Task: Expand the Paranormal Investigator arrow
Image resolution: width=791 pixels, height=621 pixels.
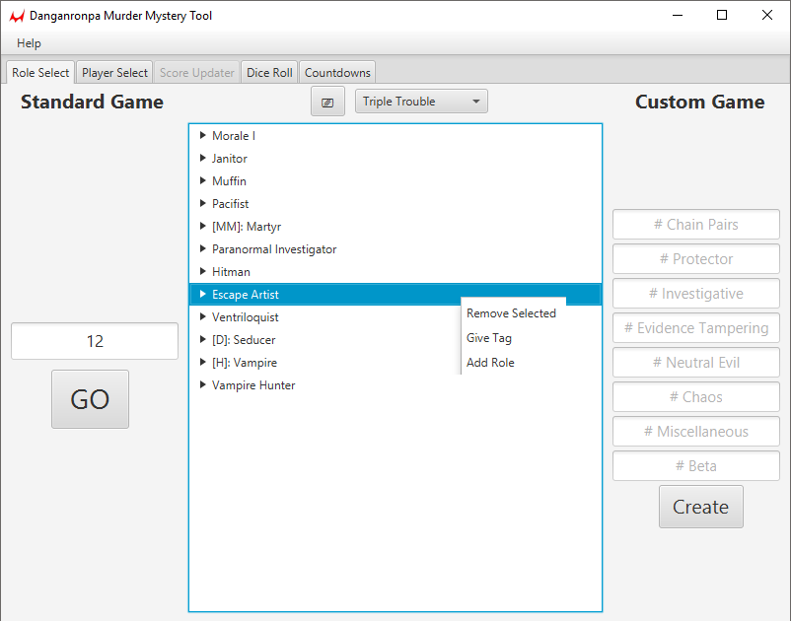Action: (203, 248)
